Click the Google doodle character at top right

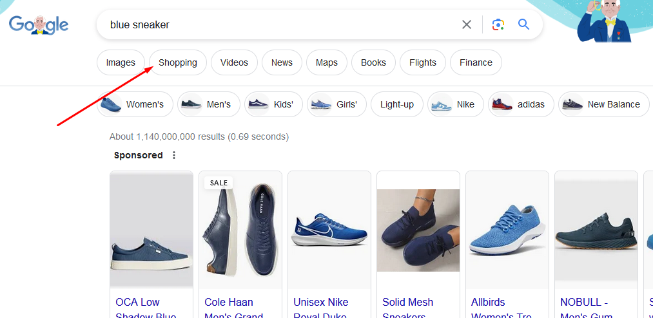[x=607, y=23]
